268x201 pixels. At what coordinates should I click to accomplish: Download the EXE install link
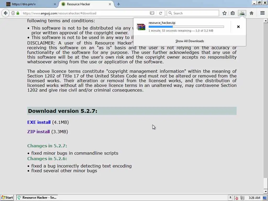[x=39, y=122]
